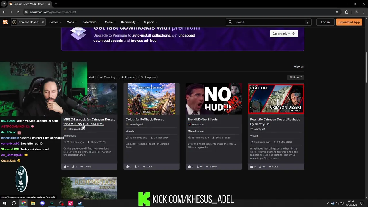
Task: Open three-dot menu on MFG X4 mod card
Action: (113, 87)
